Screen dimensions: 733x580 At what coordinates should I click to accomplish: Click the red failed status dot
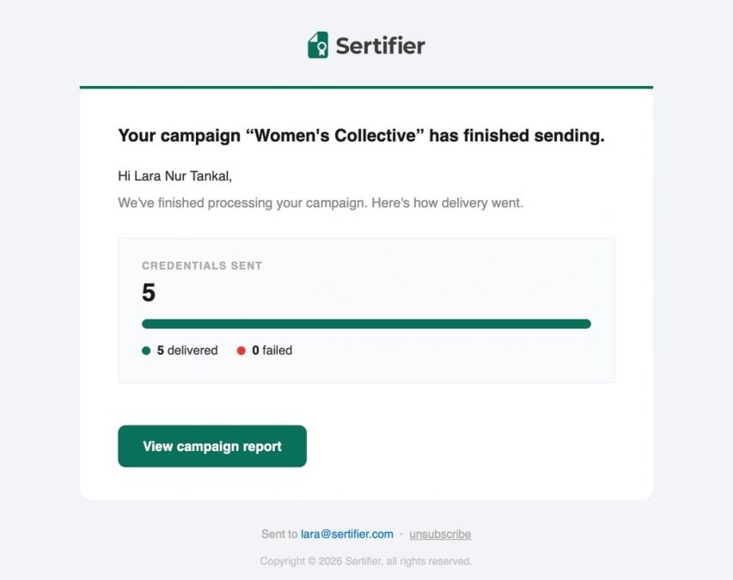click(241, 351)
